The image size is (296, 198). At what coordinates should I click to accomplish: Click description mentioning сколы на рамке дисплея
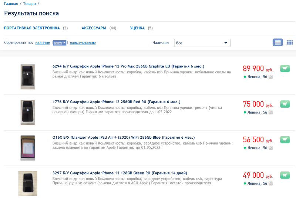point(142,74)
